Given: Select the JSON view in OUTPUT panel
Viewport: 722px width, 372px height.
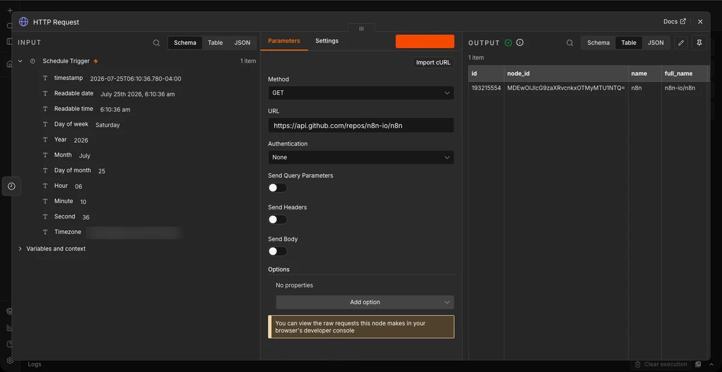Looking at the screenshot, I should (x=656, y=43).
